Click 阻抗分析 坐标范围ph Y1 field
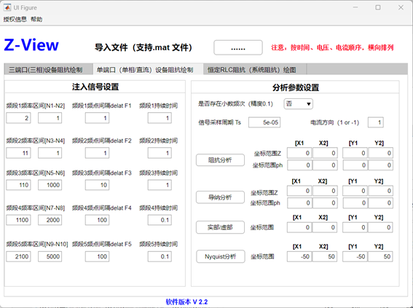 point(355,165)
